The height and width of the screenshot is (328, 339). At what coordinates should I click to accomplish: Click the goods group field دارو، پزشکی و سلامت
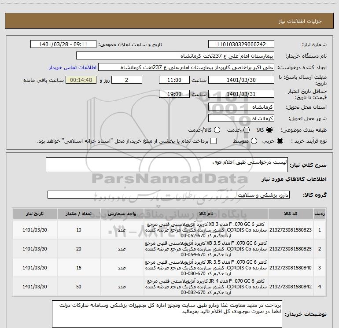pyautogui.click(x=169, y=195)
